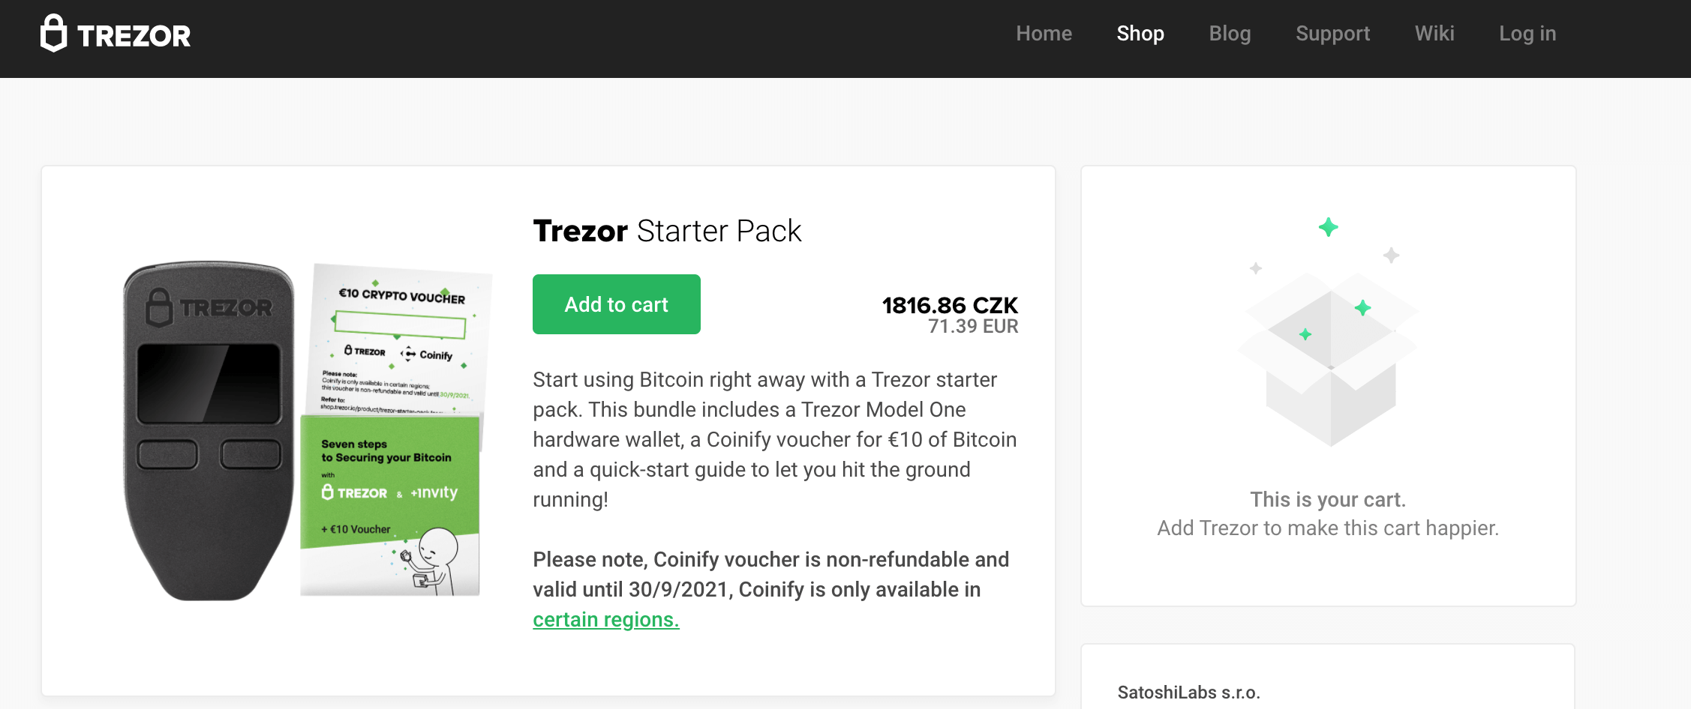Open the Wiki page
The image size is (1691, 709).
[1434, 33]
